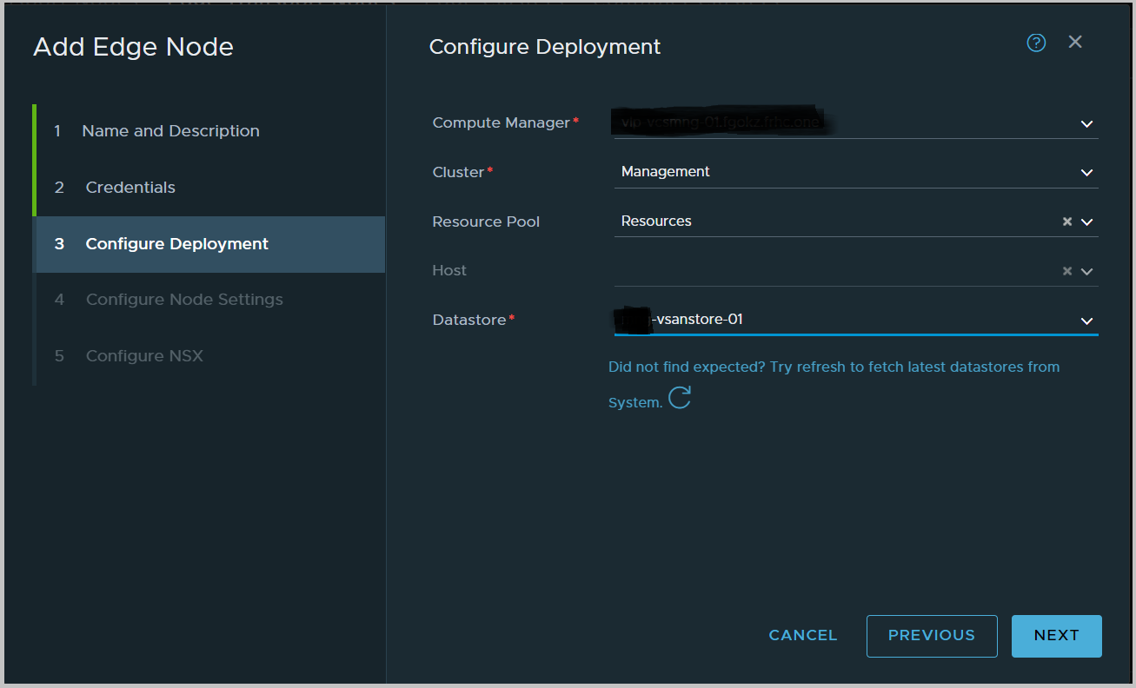Open the Compute Manager dropdown

(1086, 123)
